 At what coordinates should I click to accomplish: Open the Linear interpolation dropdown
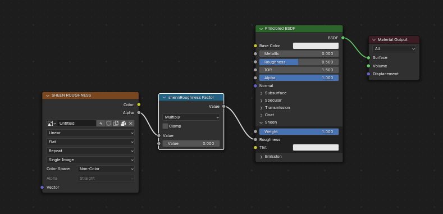(90, 133)
